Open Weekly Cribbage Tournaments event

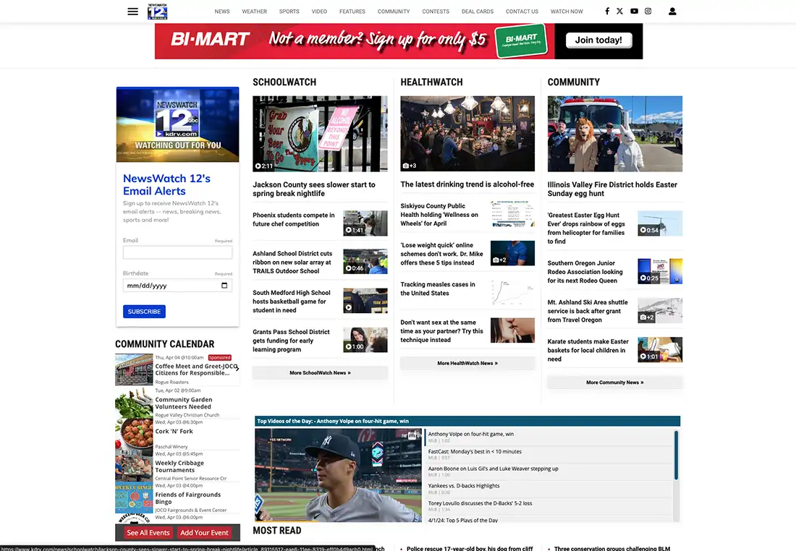click(x=179, y=466)
